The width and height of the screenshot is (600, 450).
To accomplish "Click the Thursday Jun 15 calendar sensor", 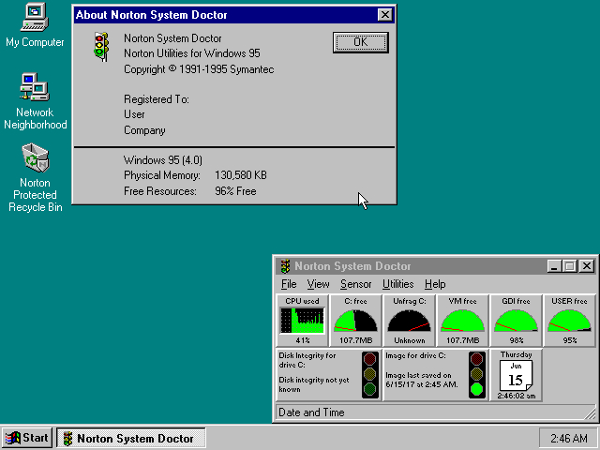I will (x=517, y=375).
